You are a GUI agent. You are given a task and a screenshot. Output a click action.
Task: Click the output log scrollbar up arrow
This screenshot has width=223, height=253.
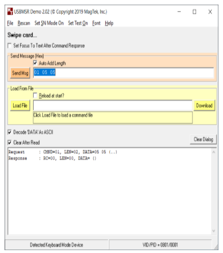coord(214,152)
